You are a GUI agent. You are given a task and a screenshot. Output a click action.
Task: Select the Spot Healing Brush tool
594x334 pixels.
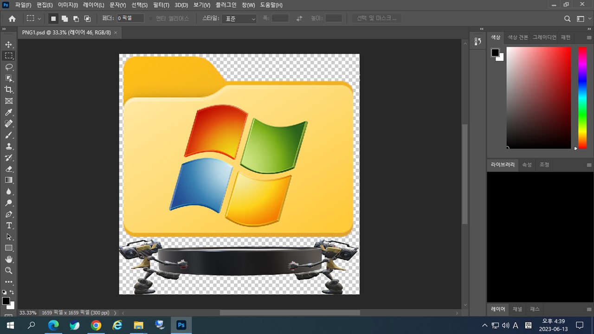[x=9, y=124]
